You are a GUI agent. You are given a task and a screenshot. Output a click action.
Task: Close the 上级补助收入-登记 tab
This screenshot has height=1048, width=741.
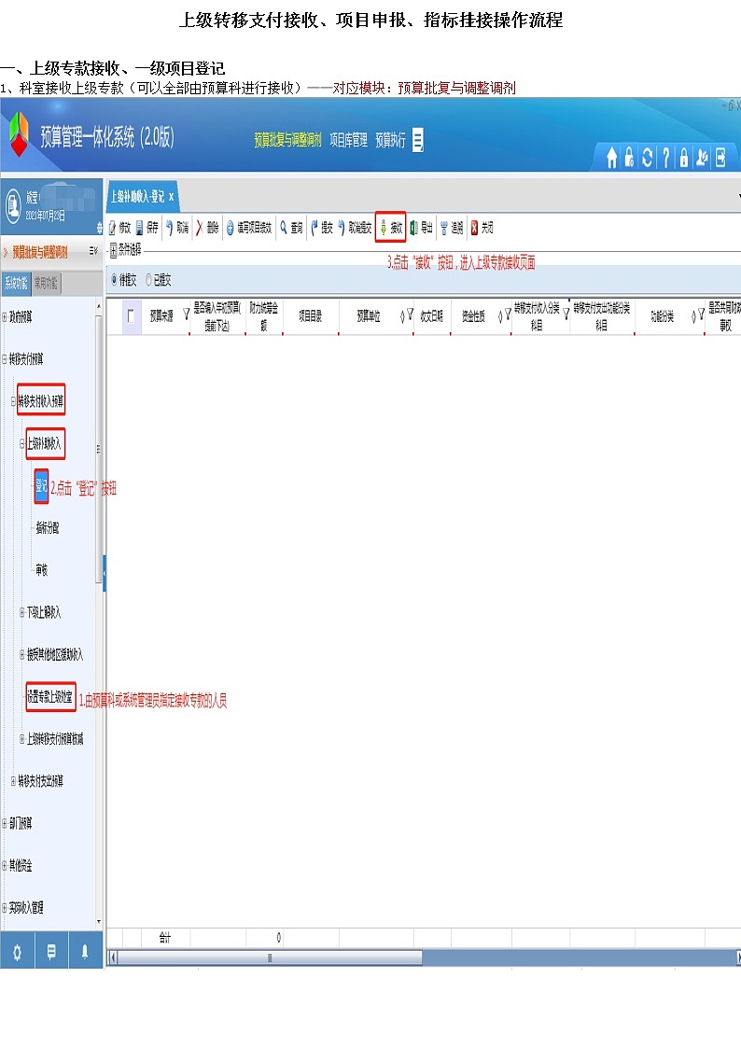click(171, 197)
